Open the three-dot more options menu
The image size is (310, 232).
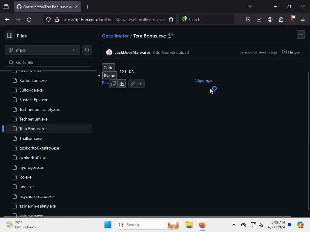(x=301, y=35)
